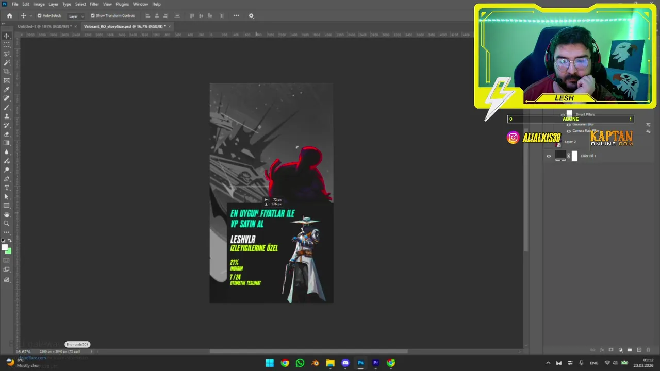Select the Brush tool
660x371 pixels.
7,107
